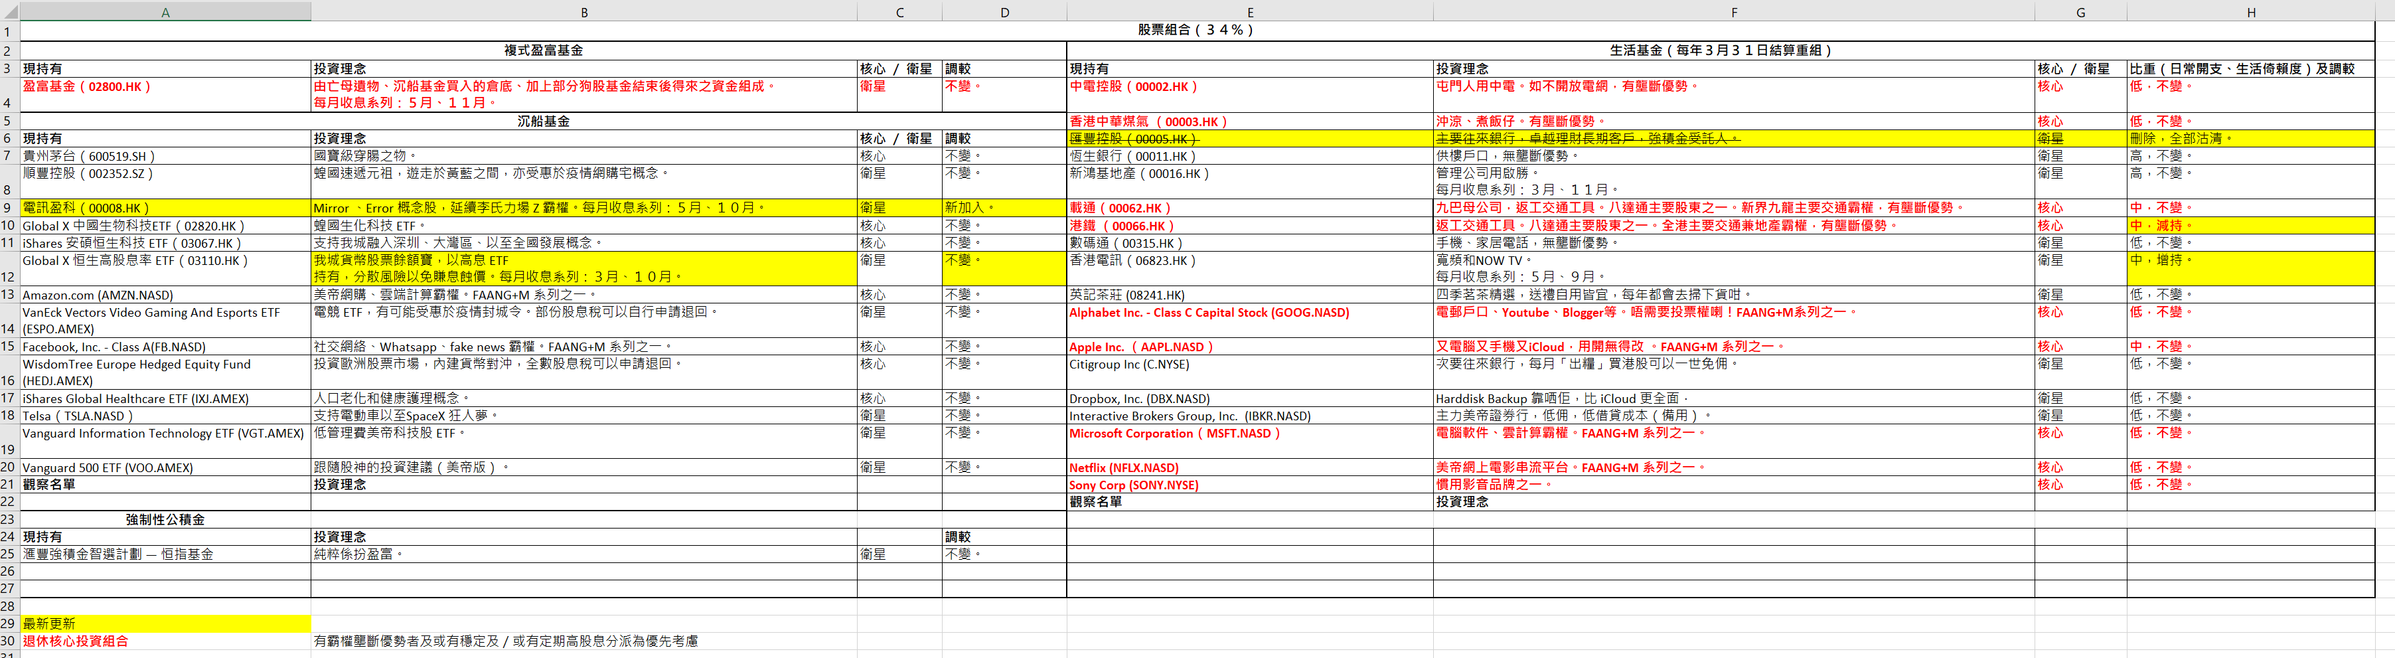Select row 12 header number
Viewport: 2395px width, 658px height.
click(x=9, y=269)
